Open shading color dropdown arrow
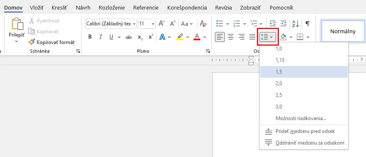Viewport: 366px width, 157px height. pyautogui.click(x=291, y=37)
